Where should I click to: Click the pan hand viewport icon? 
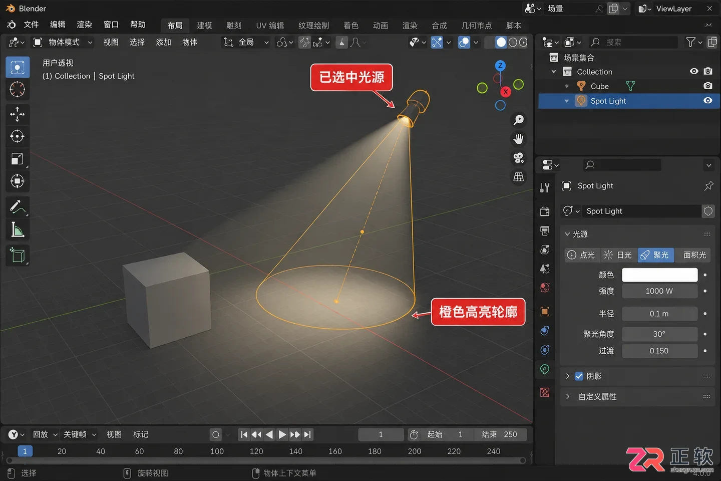[x=519, y=139]
